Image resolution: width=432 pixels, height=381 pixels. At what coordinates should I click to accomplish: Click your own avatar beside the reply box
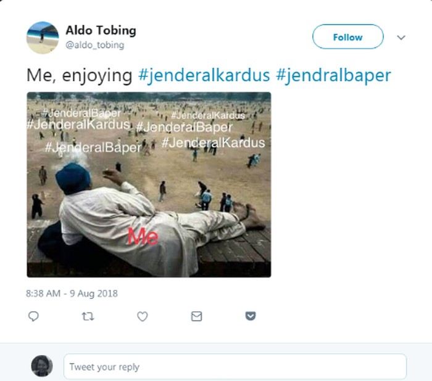tap(42, 366)
